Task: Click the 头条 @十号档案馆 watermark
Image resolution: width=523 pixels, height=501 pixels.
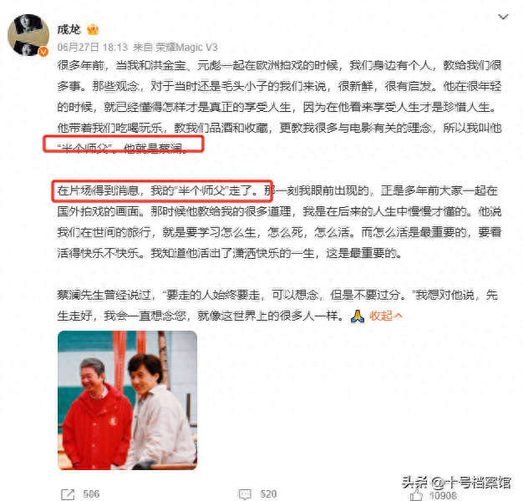Action: (x=456, y=483)
